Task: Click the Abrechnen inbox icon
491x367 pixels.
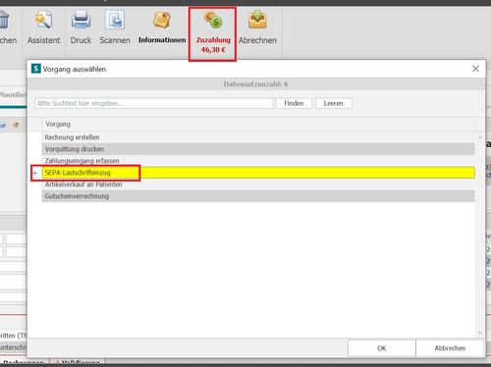Action: pos(257,20)
